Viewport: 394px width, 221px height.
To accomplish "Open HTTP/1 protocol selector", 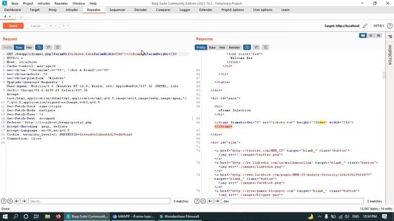I will [x=379, y=26].
